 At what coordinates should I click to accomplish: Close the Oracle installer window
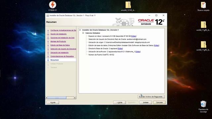tap(163, 16)
